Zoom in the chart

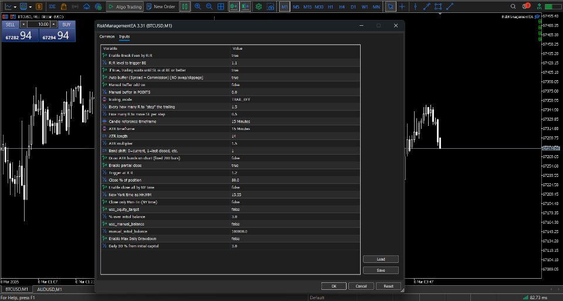(x=198, y=6)
